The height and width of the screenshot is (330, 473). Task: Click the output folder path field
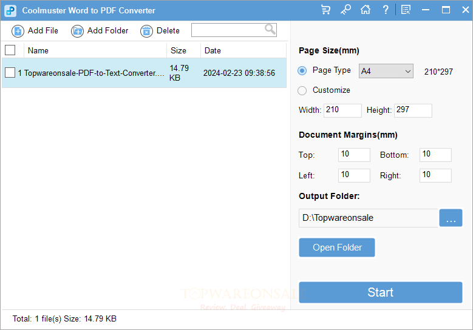(x=369, y=218)
